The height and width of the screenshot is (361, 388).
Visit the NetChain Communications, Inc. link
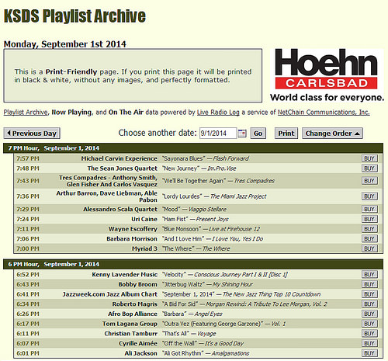(324, 113)
